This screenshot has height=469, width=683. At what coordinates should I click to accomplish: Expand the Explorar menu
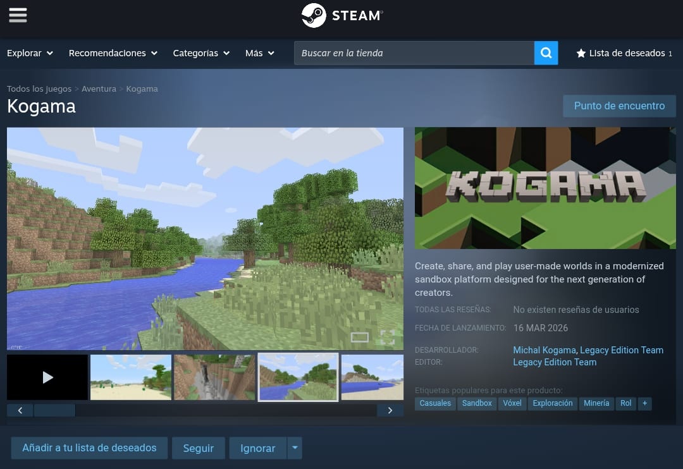(30, 53)
